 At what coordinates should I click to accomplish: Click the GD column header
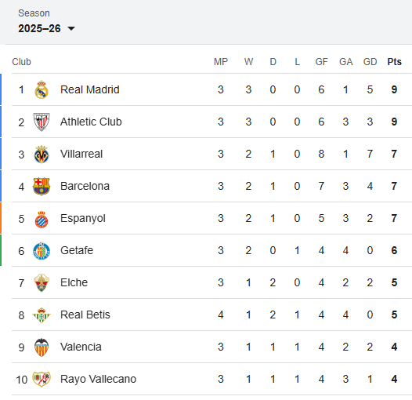tap(370, 62)
